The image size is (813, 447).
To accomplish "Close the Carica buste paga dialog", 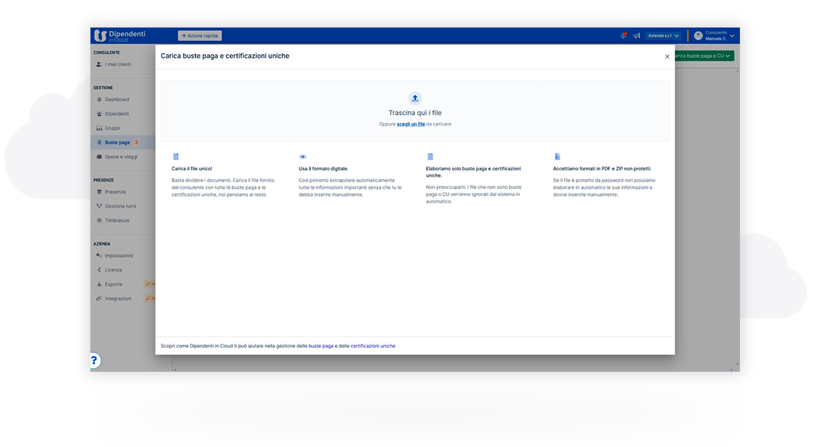I will click(x=668, y=56).
